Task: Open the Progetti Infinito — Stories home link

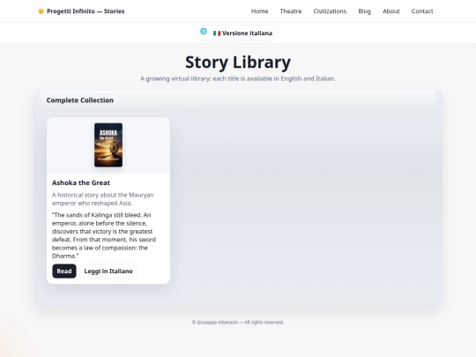Action: pos(82,11)
